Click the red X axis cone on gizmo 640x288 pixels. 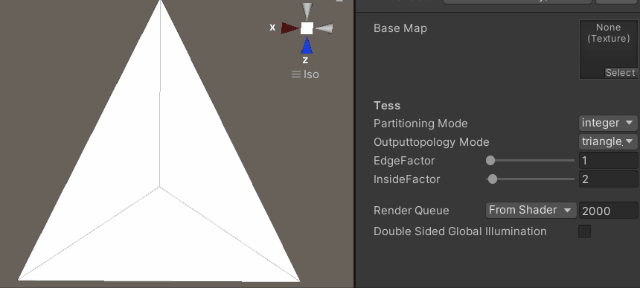point(289,28)
